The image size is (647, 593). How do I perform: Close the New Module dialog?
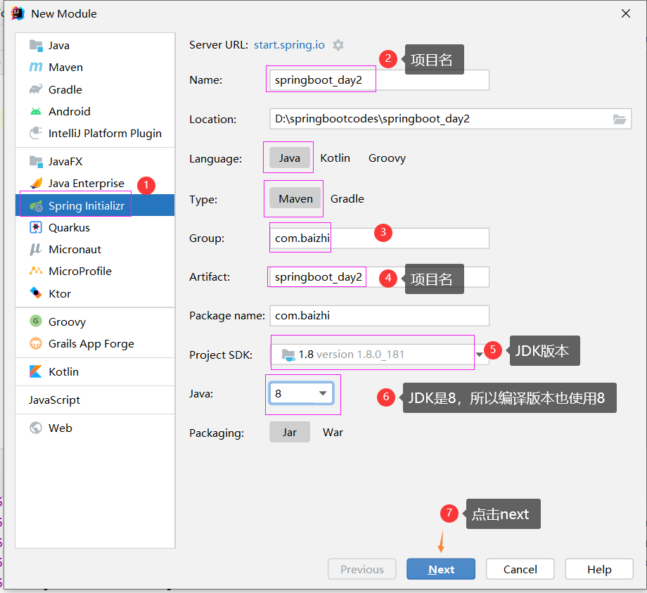625,13
